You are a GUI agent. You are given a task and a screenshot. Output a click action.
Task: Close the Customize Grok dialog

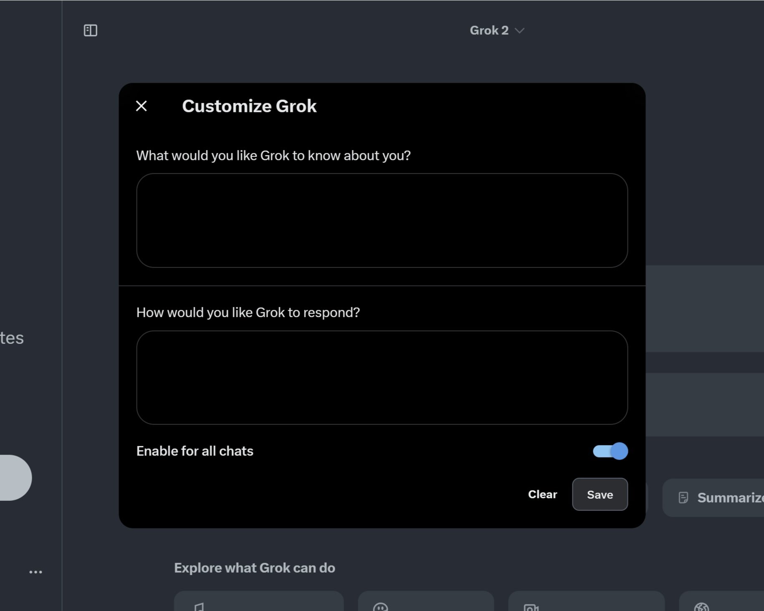[x=142, y=106]
